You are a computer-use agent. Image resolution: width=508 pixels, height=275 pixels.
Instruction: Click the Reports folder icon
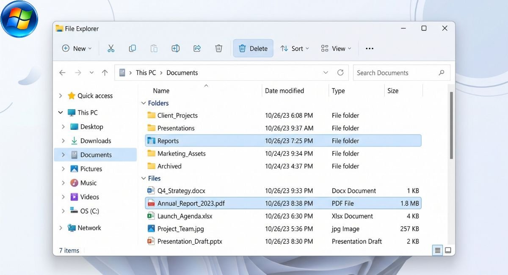point(151,141)
